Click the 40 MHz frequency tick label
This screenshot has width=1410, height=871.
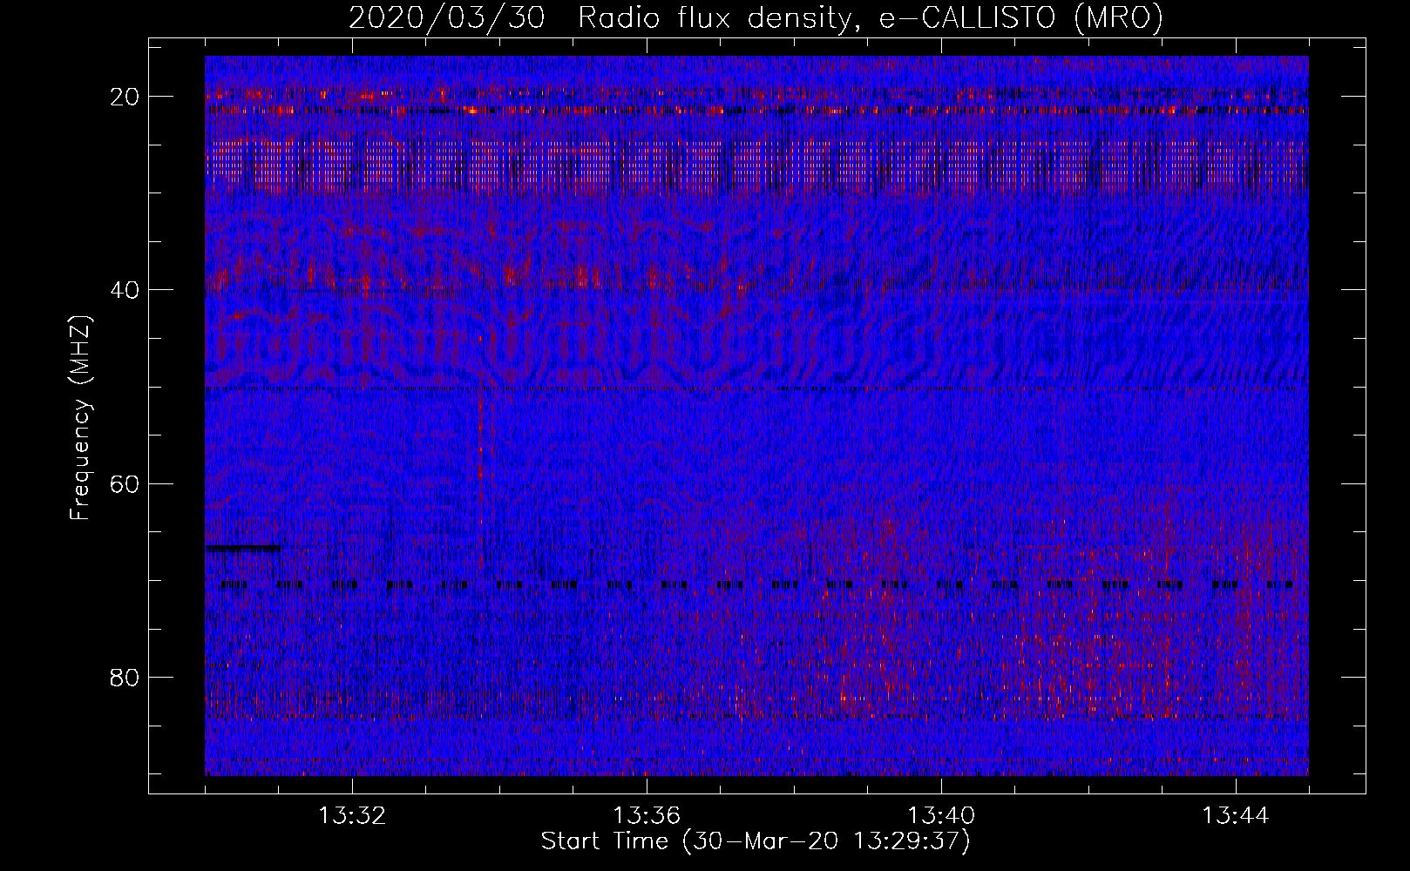tap(125, 290)
